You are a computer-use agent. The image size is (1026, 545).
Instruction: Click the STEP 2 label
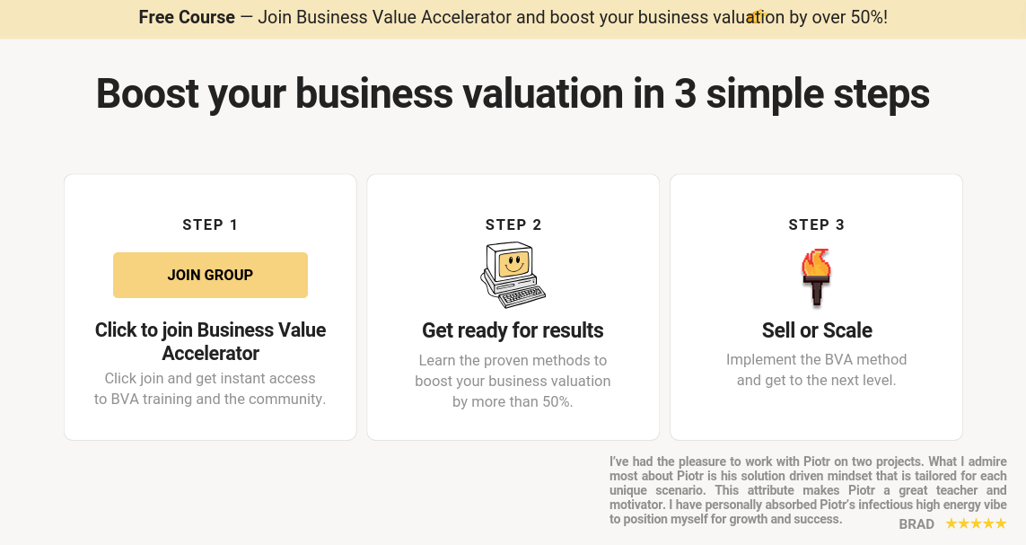513,224
